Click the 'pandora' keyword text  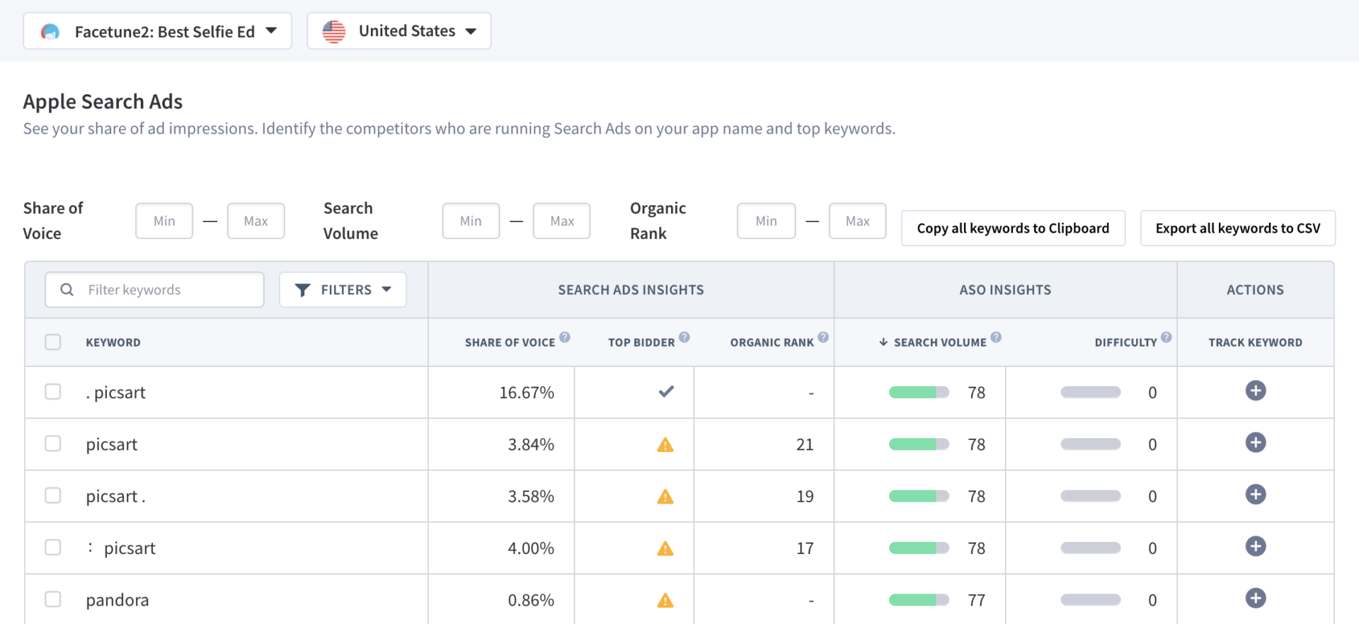(x=117, y=600)
